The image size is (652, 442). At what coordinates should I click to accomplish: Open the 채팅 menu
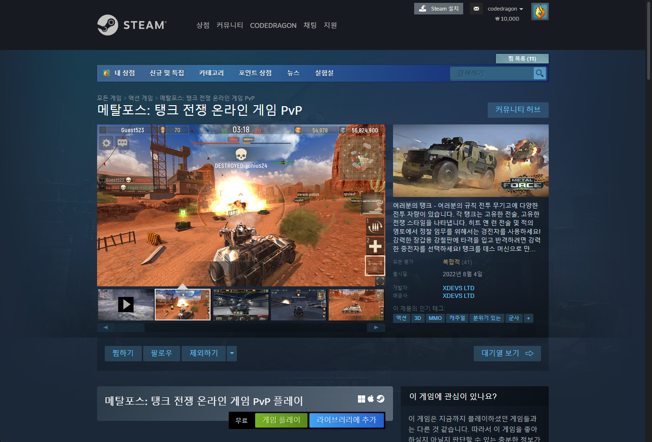[310, 25]
